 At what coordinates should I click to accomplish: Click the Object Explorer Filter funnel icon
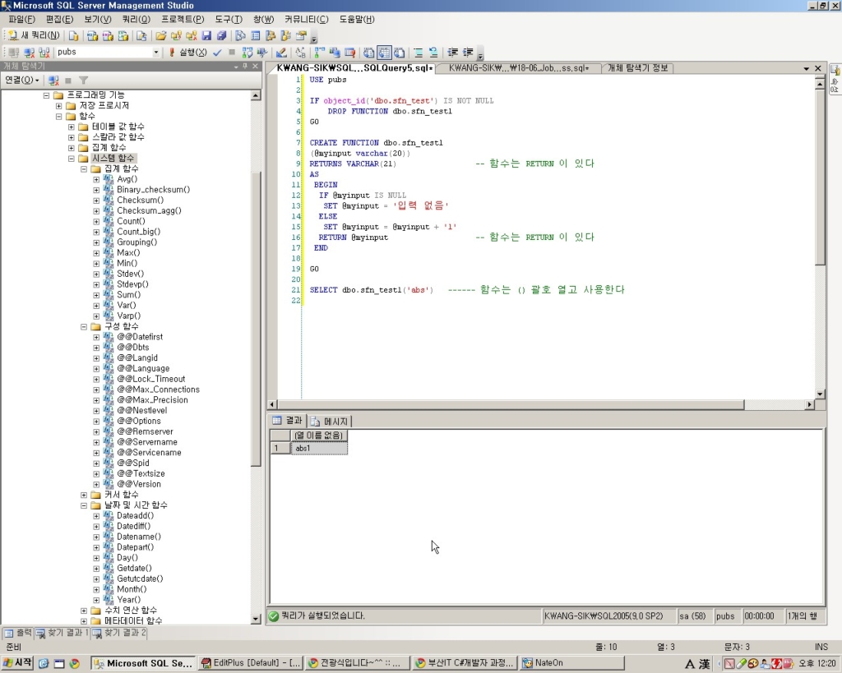83,80
